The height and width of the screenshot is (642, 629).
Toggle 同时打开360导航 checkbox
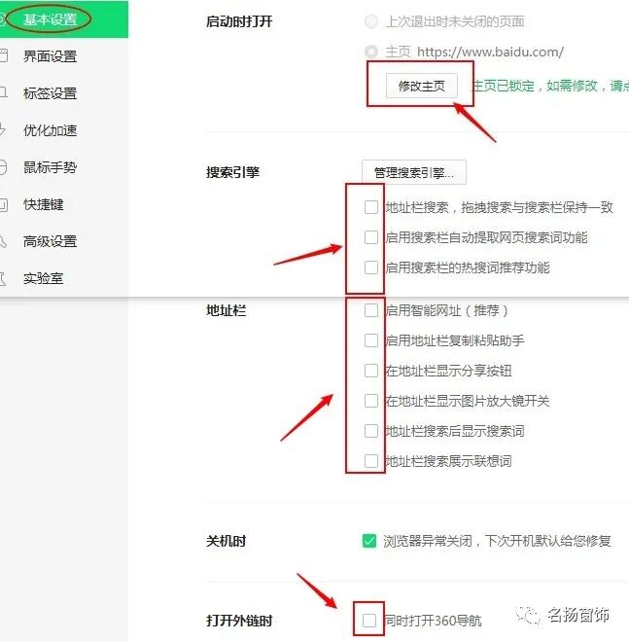click(369, 621)
